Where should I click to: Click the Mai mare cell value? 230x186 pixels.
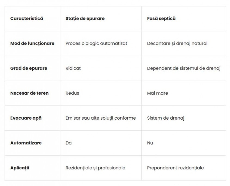[x=158, y=93]
